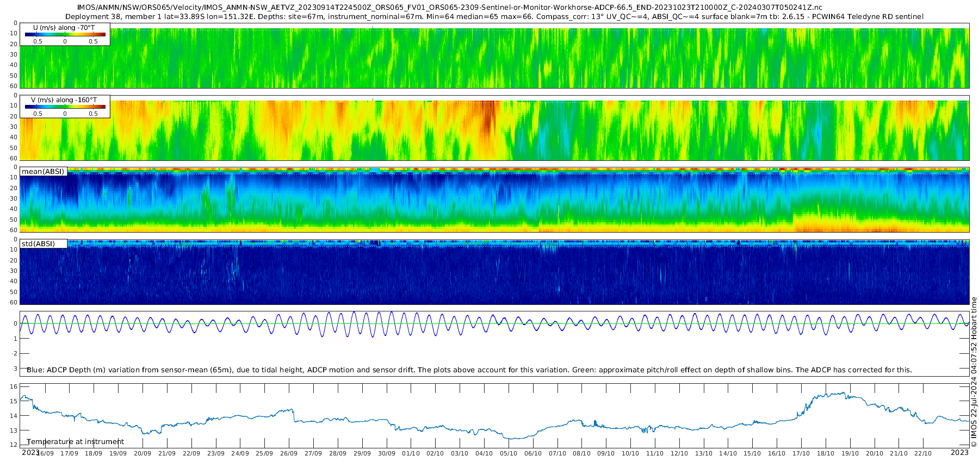Select the mean(ABSI) panel label
The width and height of the screenshot is (979, 462).
coord(44,171)
